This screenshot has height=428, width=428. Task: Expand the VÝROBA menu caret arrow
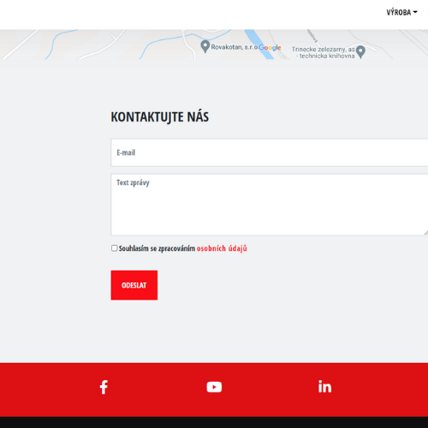pyautogui.click(x=415, y=12)
